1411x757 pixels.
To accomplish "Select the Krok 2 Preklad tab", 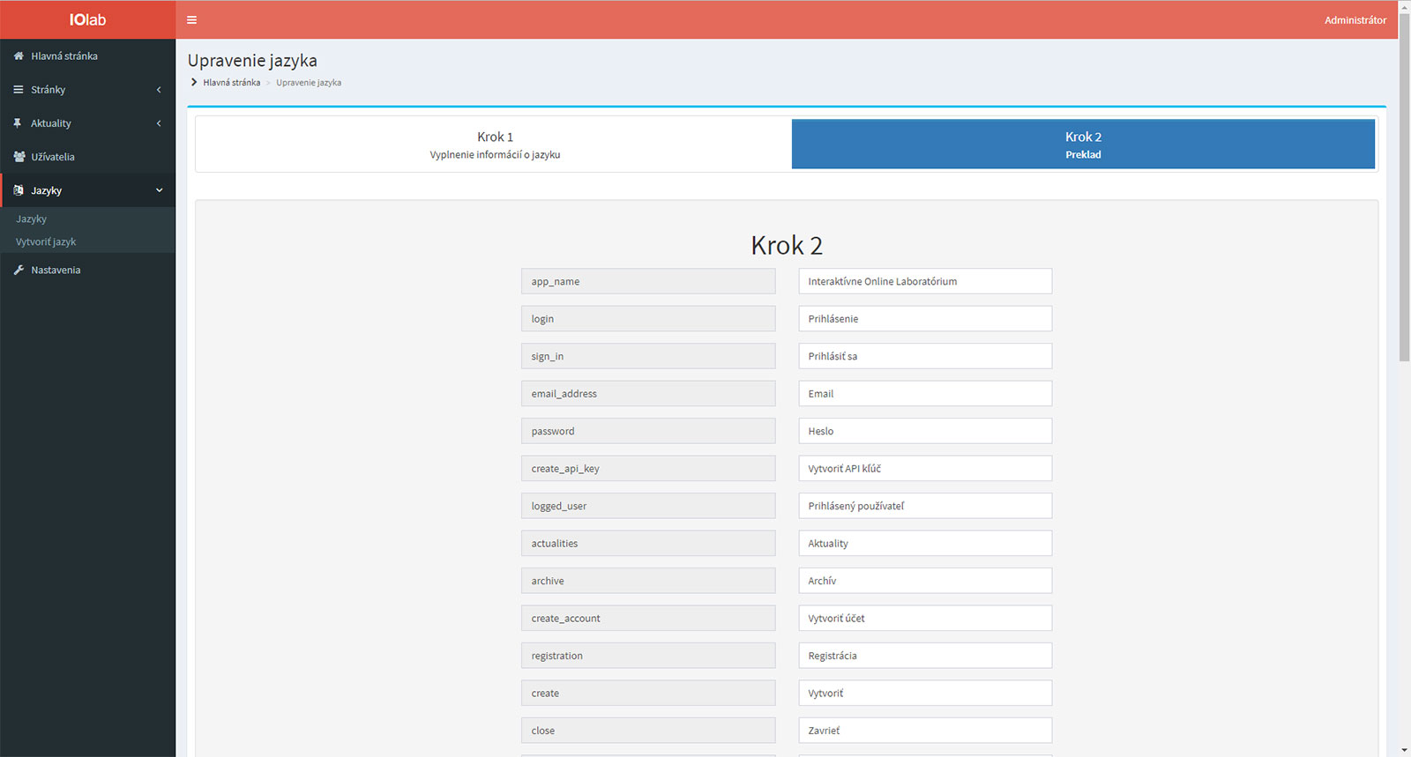I will pos(1082,145).
